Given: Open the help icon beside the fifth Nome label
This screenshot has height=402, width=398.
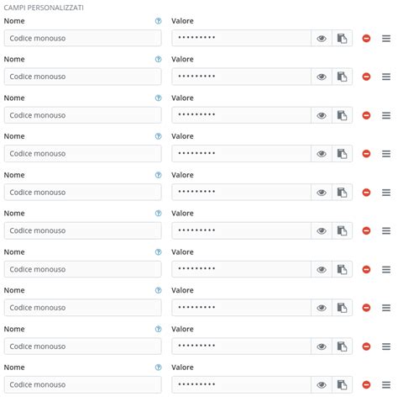Looking at the screenshot, I should (159, 176).
